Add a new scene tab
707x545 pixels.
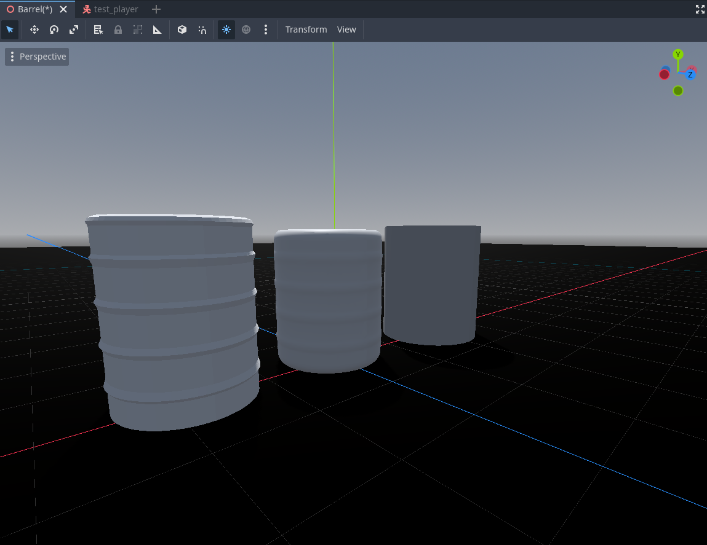click(x=156, y=9)
